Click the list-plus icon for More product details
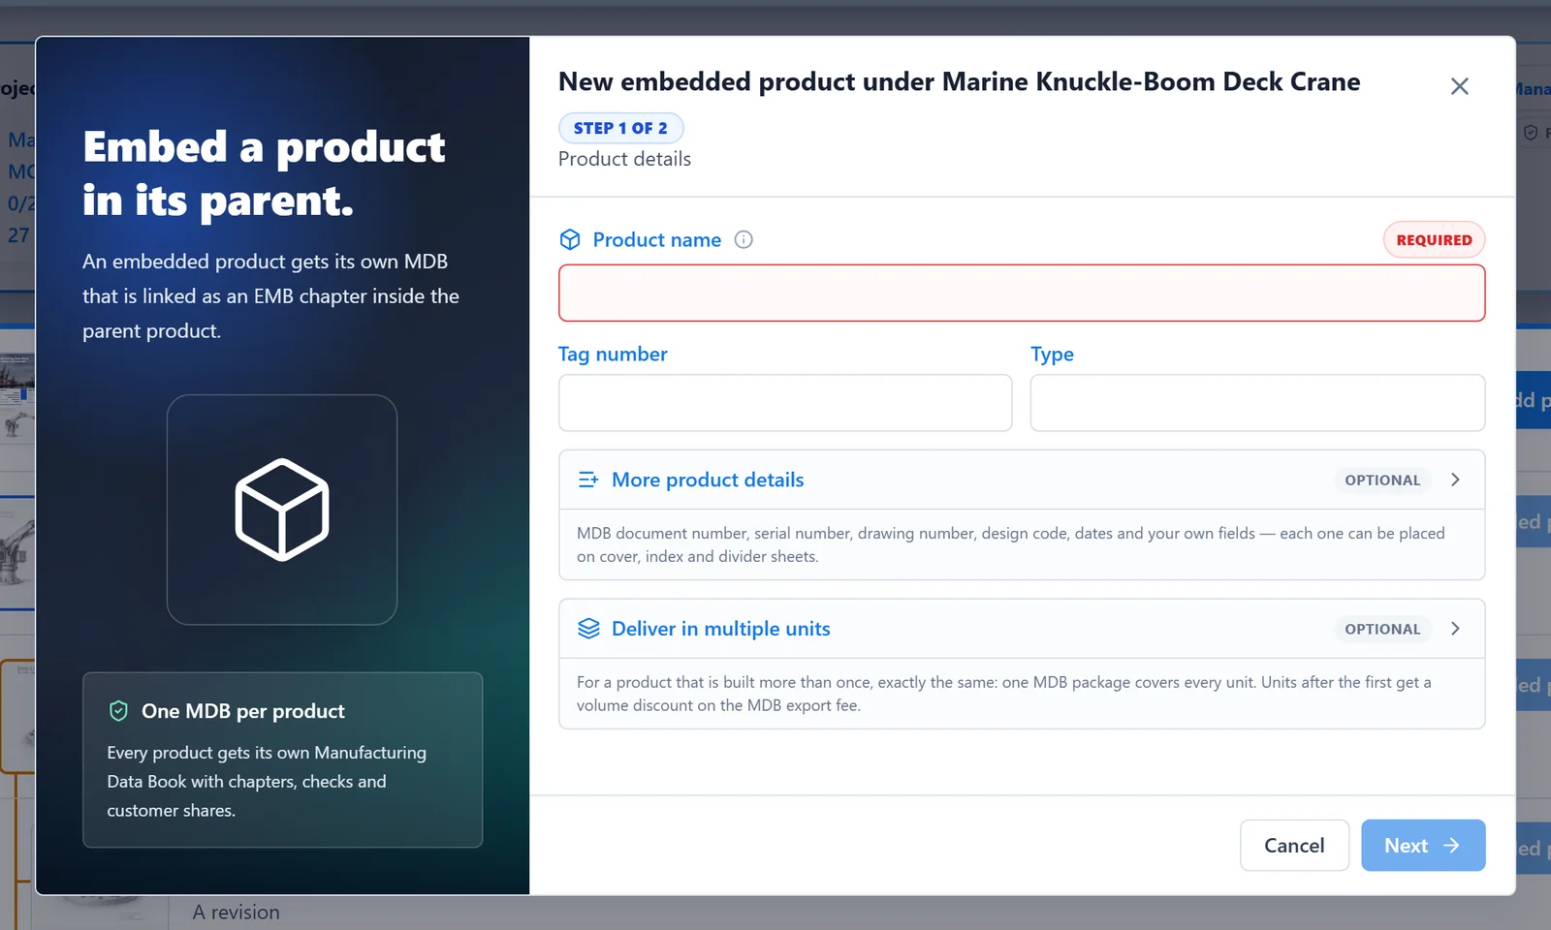This screenshot has height=930, width=1551. [588, 480]
